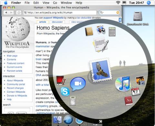Open the Calculator app icon
The image size is (155, 126).
tap(112, 32)
